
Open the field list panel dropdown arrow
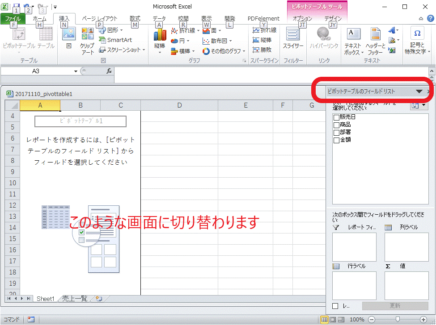pos(419,92)
